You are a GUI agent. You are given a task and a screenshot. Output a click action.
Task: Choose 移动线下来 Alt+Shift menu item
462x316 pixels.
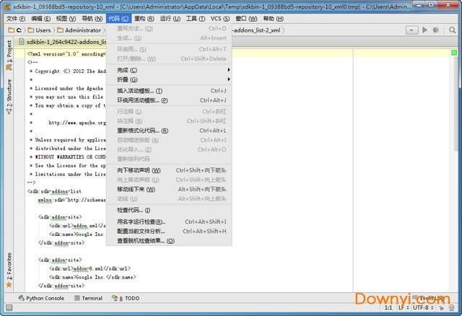pyautogui.click(x=169, y=189)
